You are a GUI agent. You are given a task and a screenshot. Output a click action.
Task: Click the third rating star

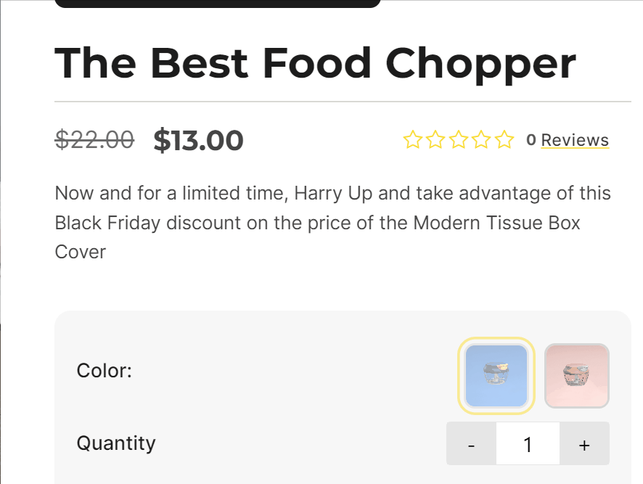point(459,140)
